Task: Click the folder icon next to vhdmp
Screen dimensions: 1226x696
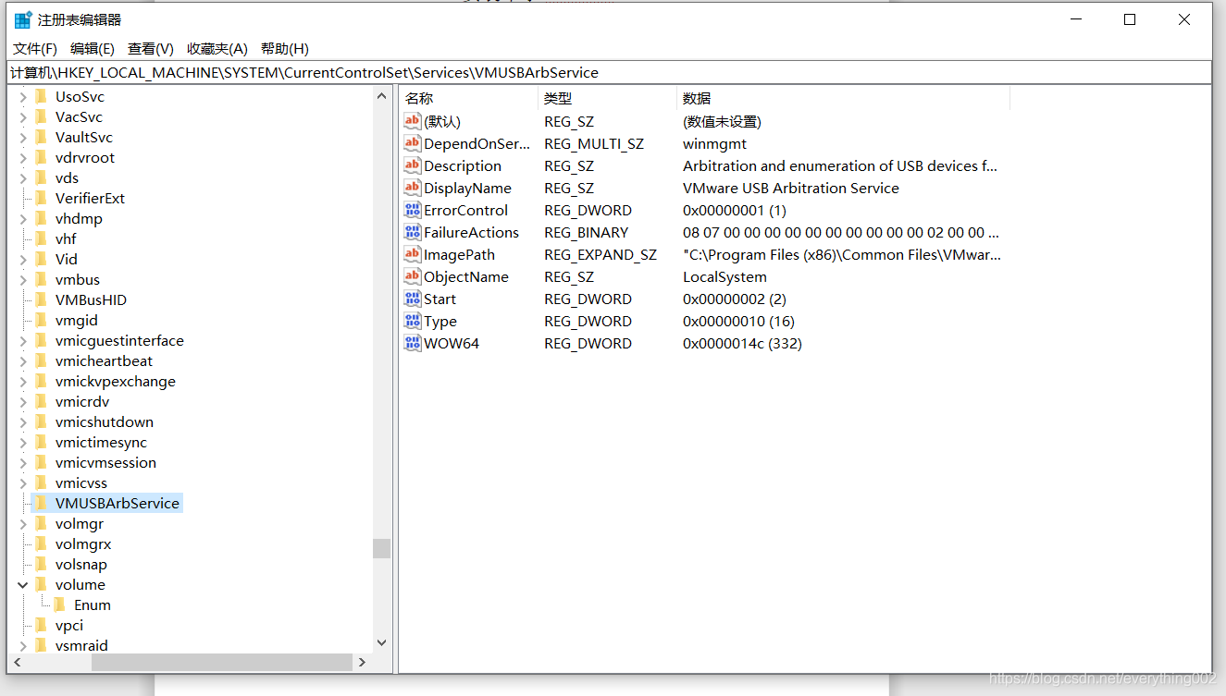Action: click(x=41, y=218)
